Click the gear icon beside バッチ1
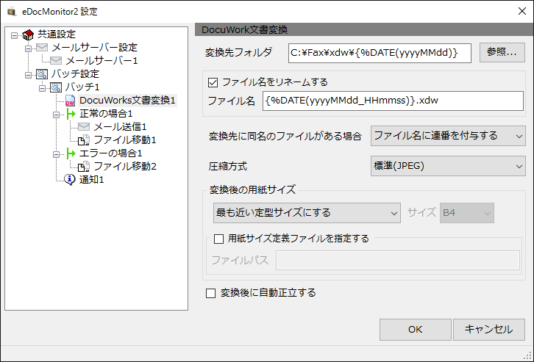Image resolution: width=534 pixels, height=362 pixels. (56, 87)
